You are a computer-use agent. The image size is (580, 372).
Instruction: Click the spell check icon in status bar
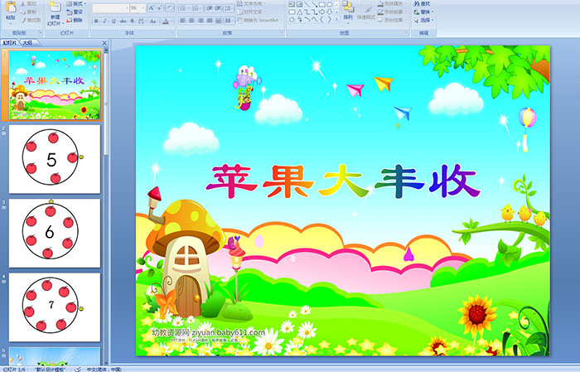(x=79, y=369)
